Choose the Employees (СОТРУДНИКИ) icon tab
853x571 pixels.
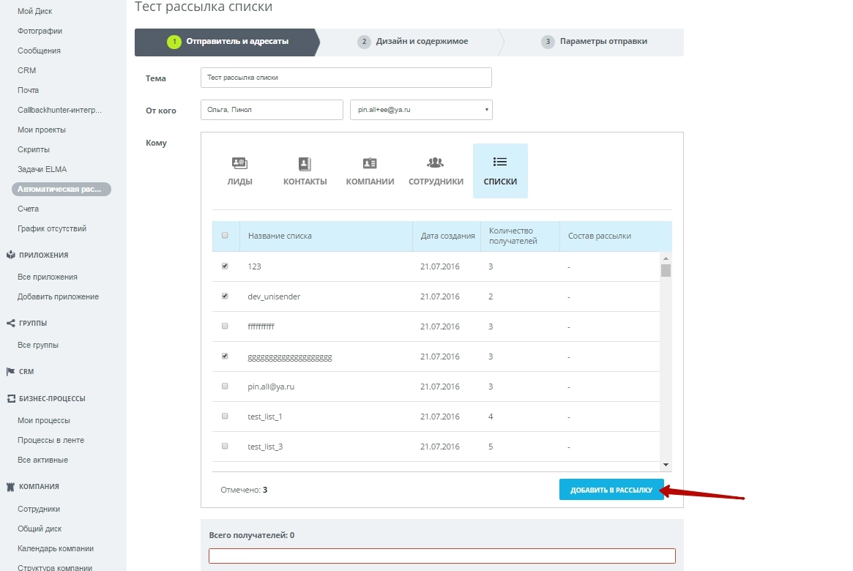tap(436, 171)
